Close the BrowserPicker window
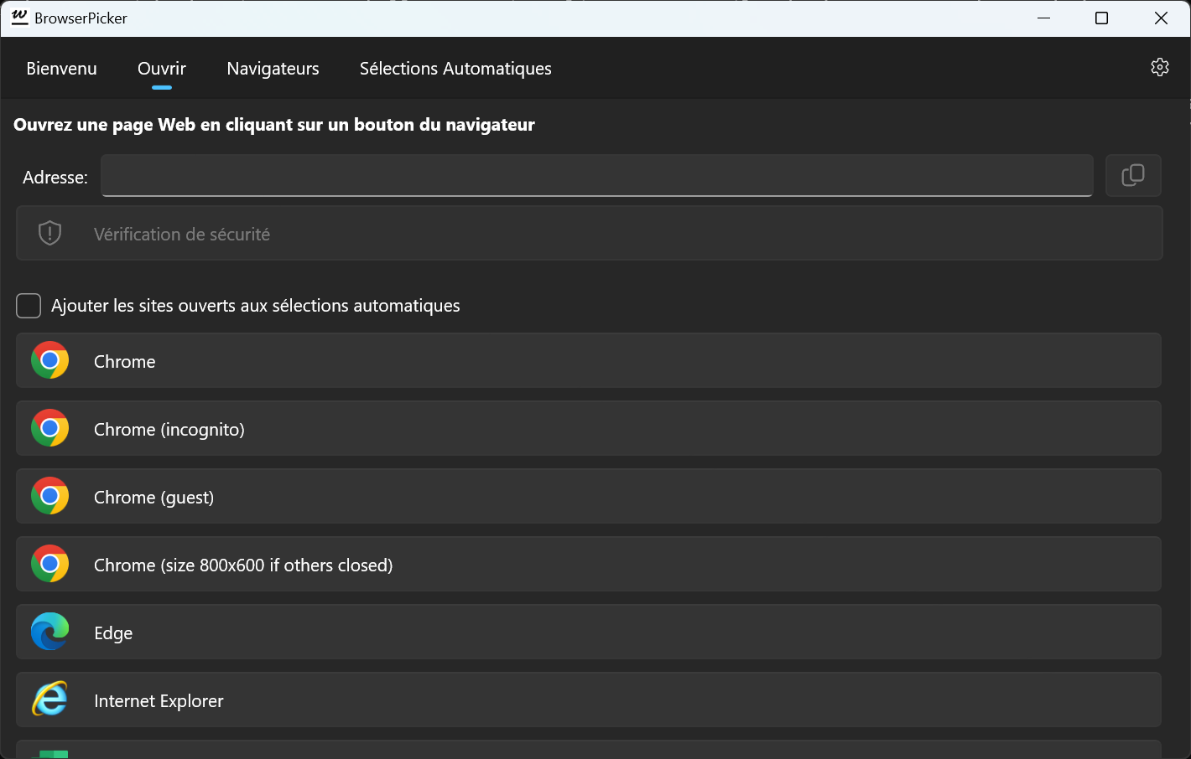 (x=1161, y=18)
